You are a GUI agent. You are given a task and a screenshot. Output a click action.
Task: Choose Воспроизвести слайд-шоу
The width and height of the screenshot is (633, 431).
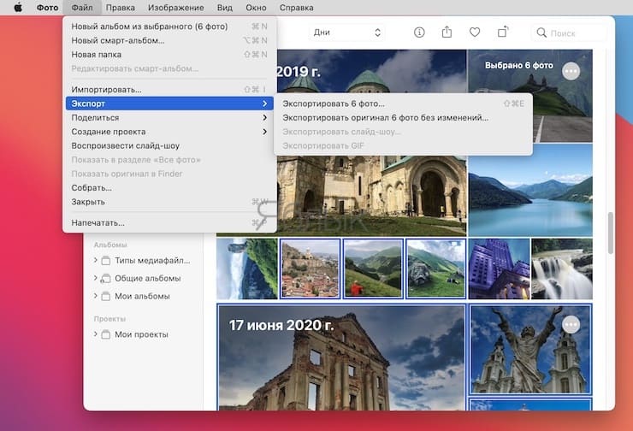(169, 145)
